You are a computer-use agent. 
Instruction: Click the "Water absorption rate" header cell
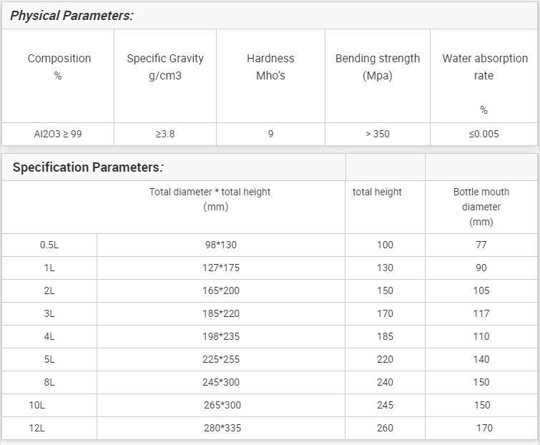click(x=484, y=67)
